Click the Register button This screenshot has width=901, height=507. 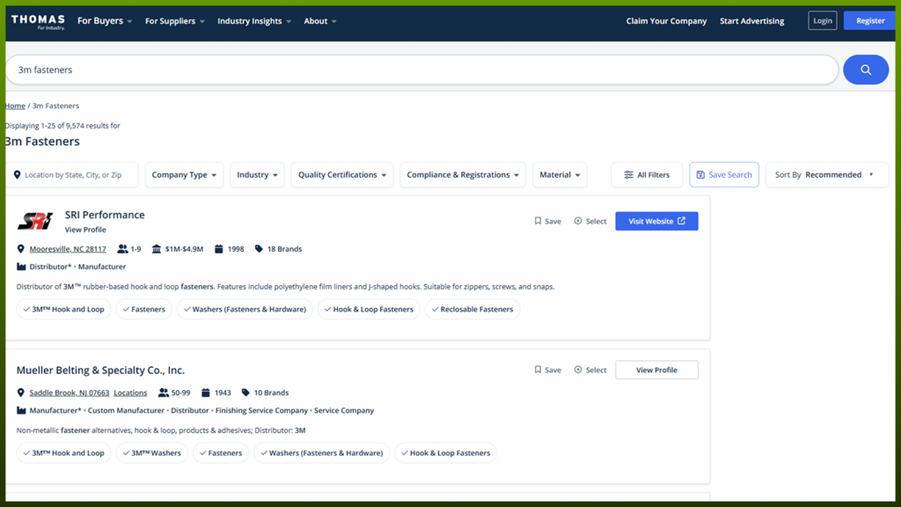pos(870,21)
